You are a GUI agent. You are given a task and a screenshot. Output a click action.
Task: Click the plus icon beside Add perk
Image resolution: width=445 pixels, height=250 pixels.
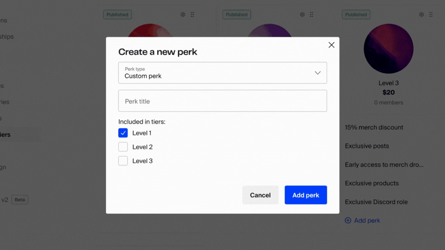click(x=348, y=220)
